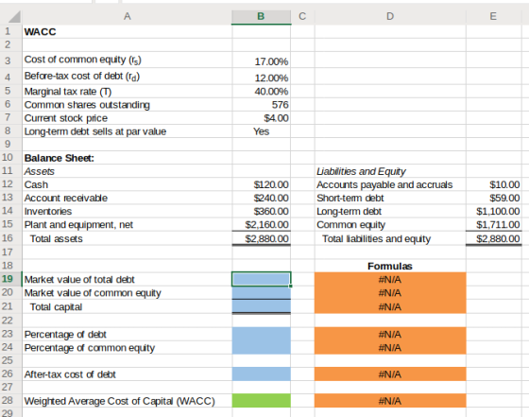
Task: Select blue cell for Market value of common equity
Action: point(261,292)
